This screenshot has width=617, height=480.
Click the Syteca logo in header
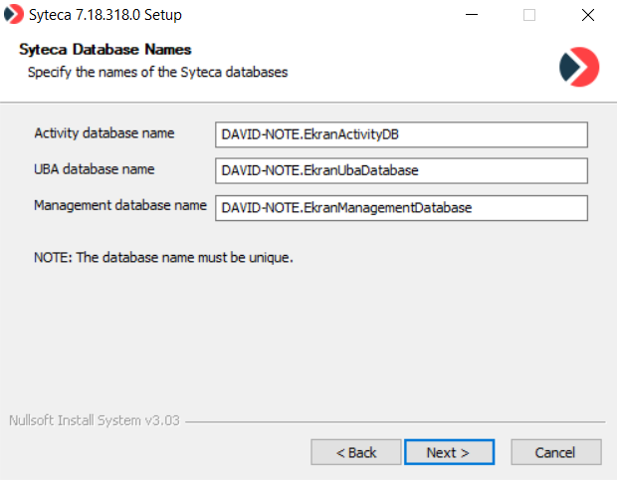click(x=579, y=66)
